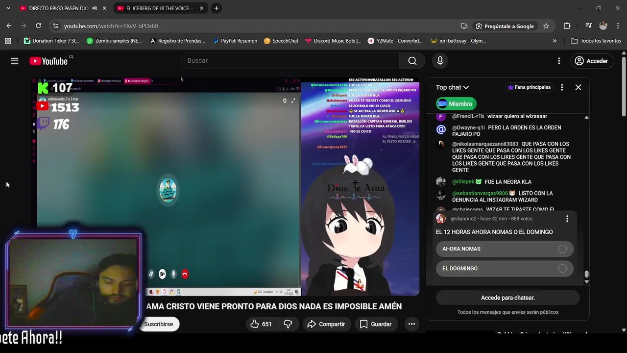Open Y2Mate Convertid bookmark

pos(395,41)
